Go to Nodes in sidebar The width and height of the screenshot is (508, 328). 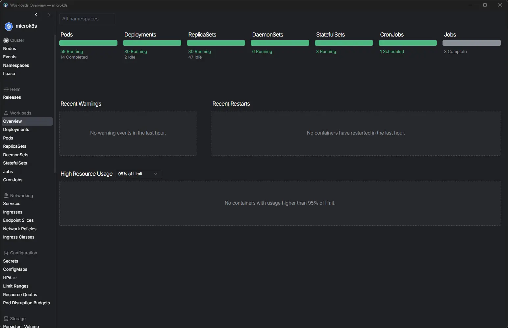10,49
